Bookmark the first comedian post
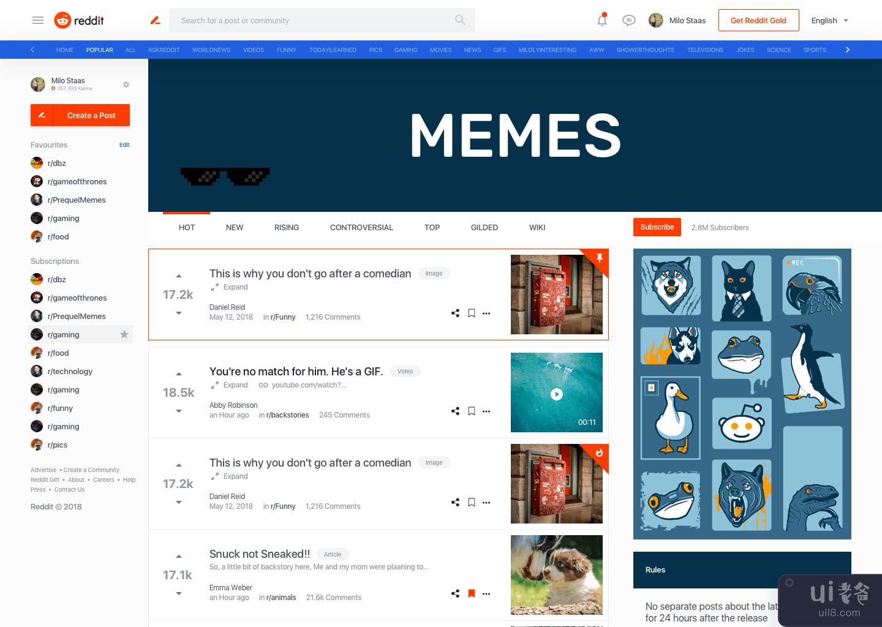The image size is (882, 627). pyautogui.click(x=472, y=313)
